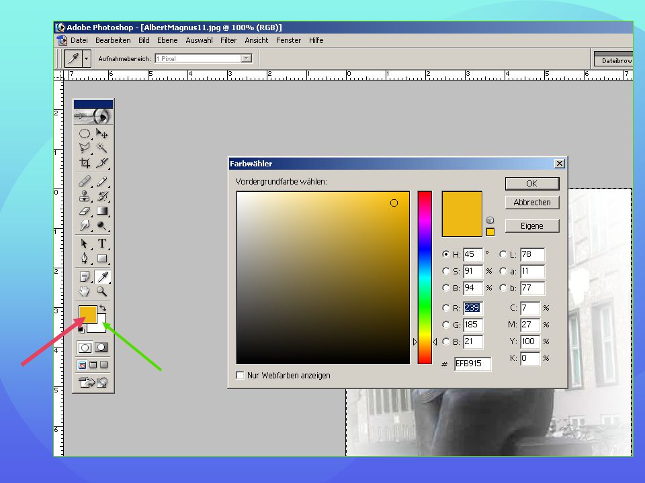645x483 pixels.
Task: Select the G green radio button
Action: click(445, 325)
